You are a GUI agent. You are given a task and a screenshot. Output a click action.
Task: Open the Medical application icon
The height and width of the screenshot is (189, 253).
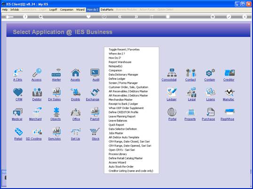pos(17,112)
